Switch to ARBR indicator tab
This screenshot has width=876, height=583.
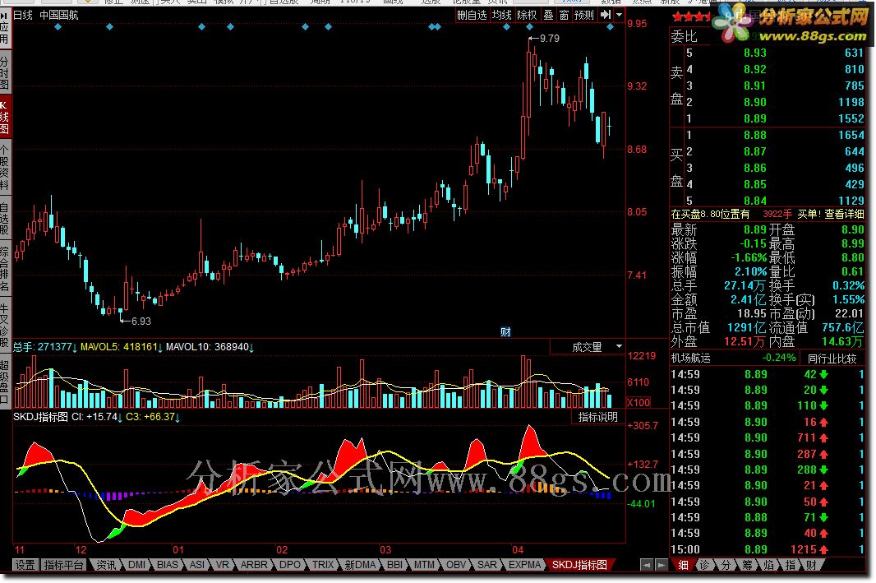pos(254,565)
